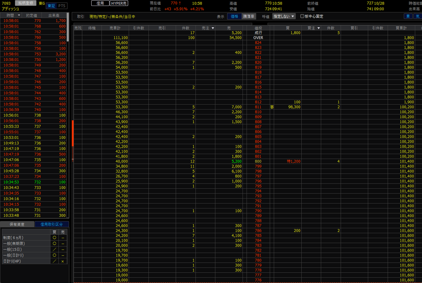The width and height of the screenshot is (422, 283).
Task: Open the 保有資産 tab
Action: [x=17, y=224]
